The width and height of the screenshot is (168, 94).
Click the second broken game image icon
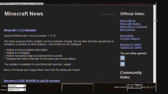coord(123,64)
